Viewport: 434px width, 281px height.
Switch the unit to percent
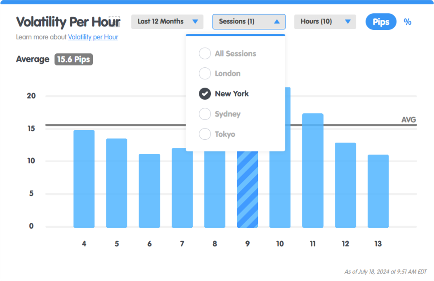407,21
